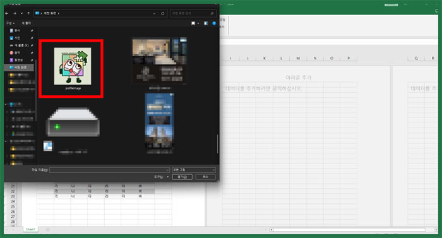Select 음악 in the quick access sidebar
Screen dimensions: 442x238
click(18, 53)
